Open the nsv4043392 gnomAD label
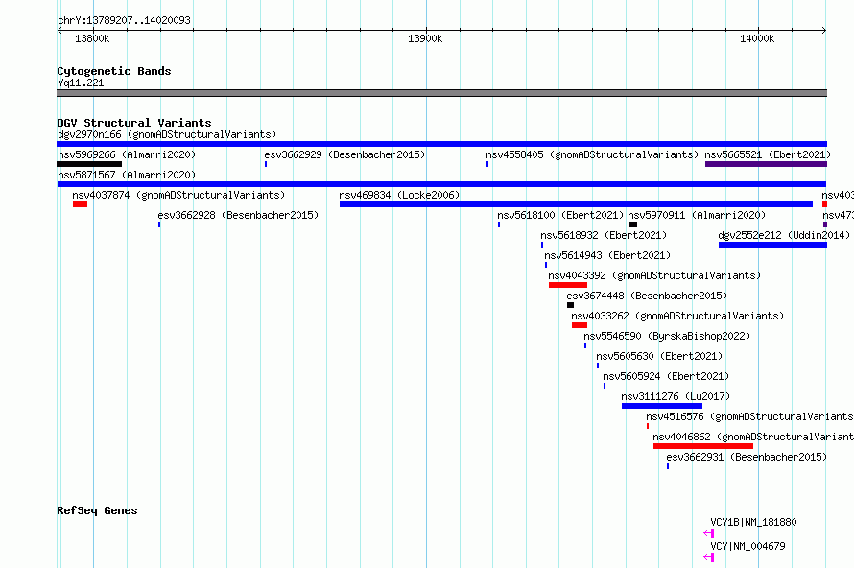This screenshot has height=568, width=854. point(654,275)
